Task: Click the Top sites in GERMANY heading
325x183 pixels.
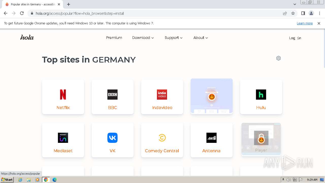Action: (x=89, y=59)
